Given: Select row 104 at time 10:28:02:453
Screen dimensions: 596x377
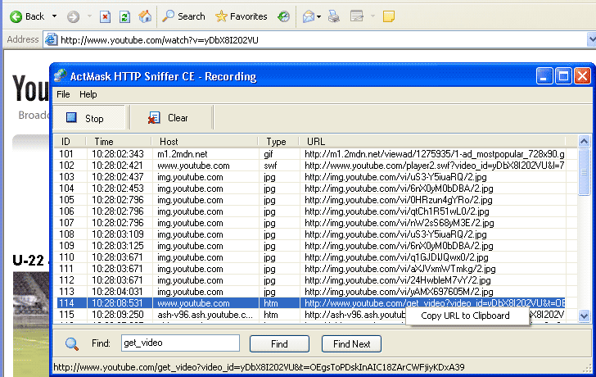Looking at the screenshot, I should pyautogui.click(x=311, y=188).
